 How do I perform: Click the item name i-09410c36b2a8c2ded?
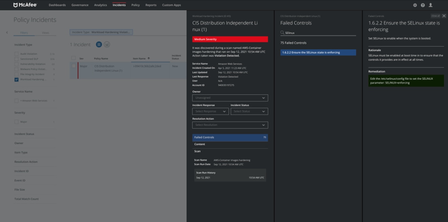147,66
